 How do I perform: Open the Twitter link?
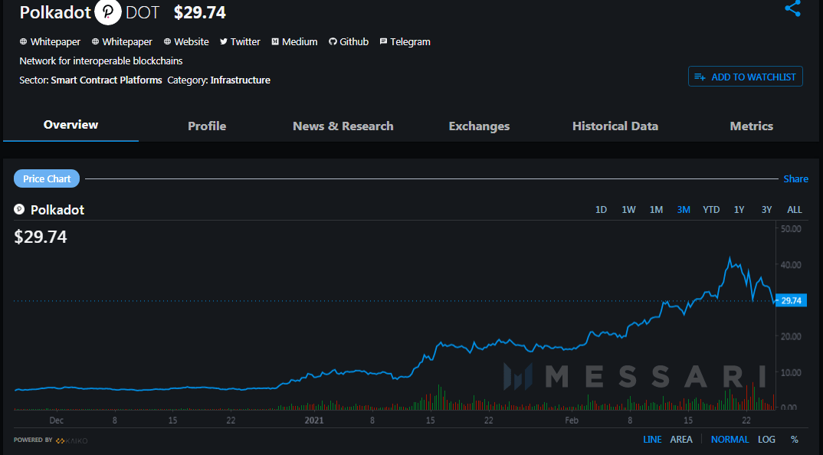240,41
